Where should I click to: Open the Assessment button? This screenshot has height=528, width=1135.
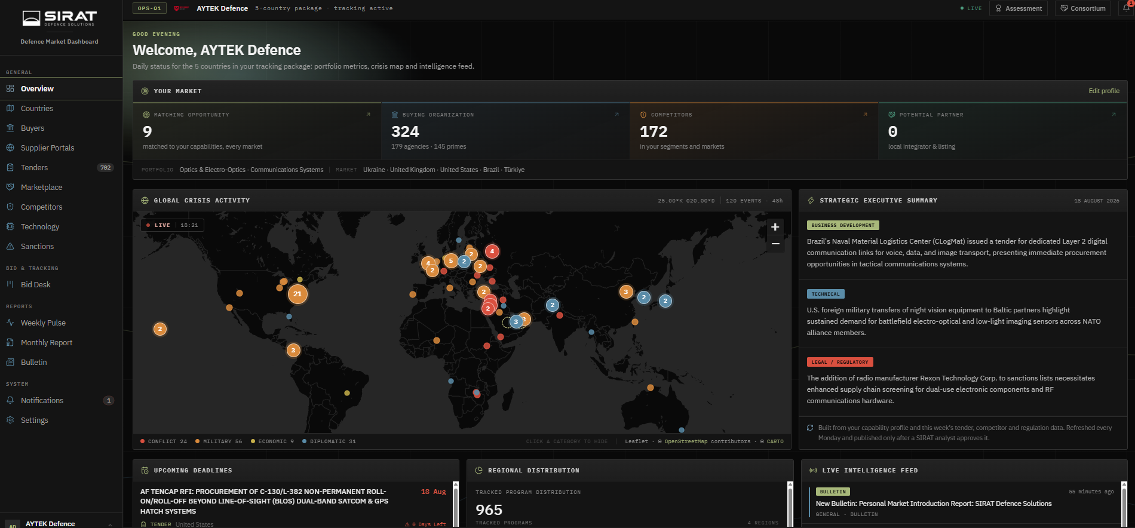(1019, 8)
